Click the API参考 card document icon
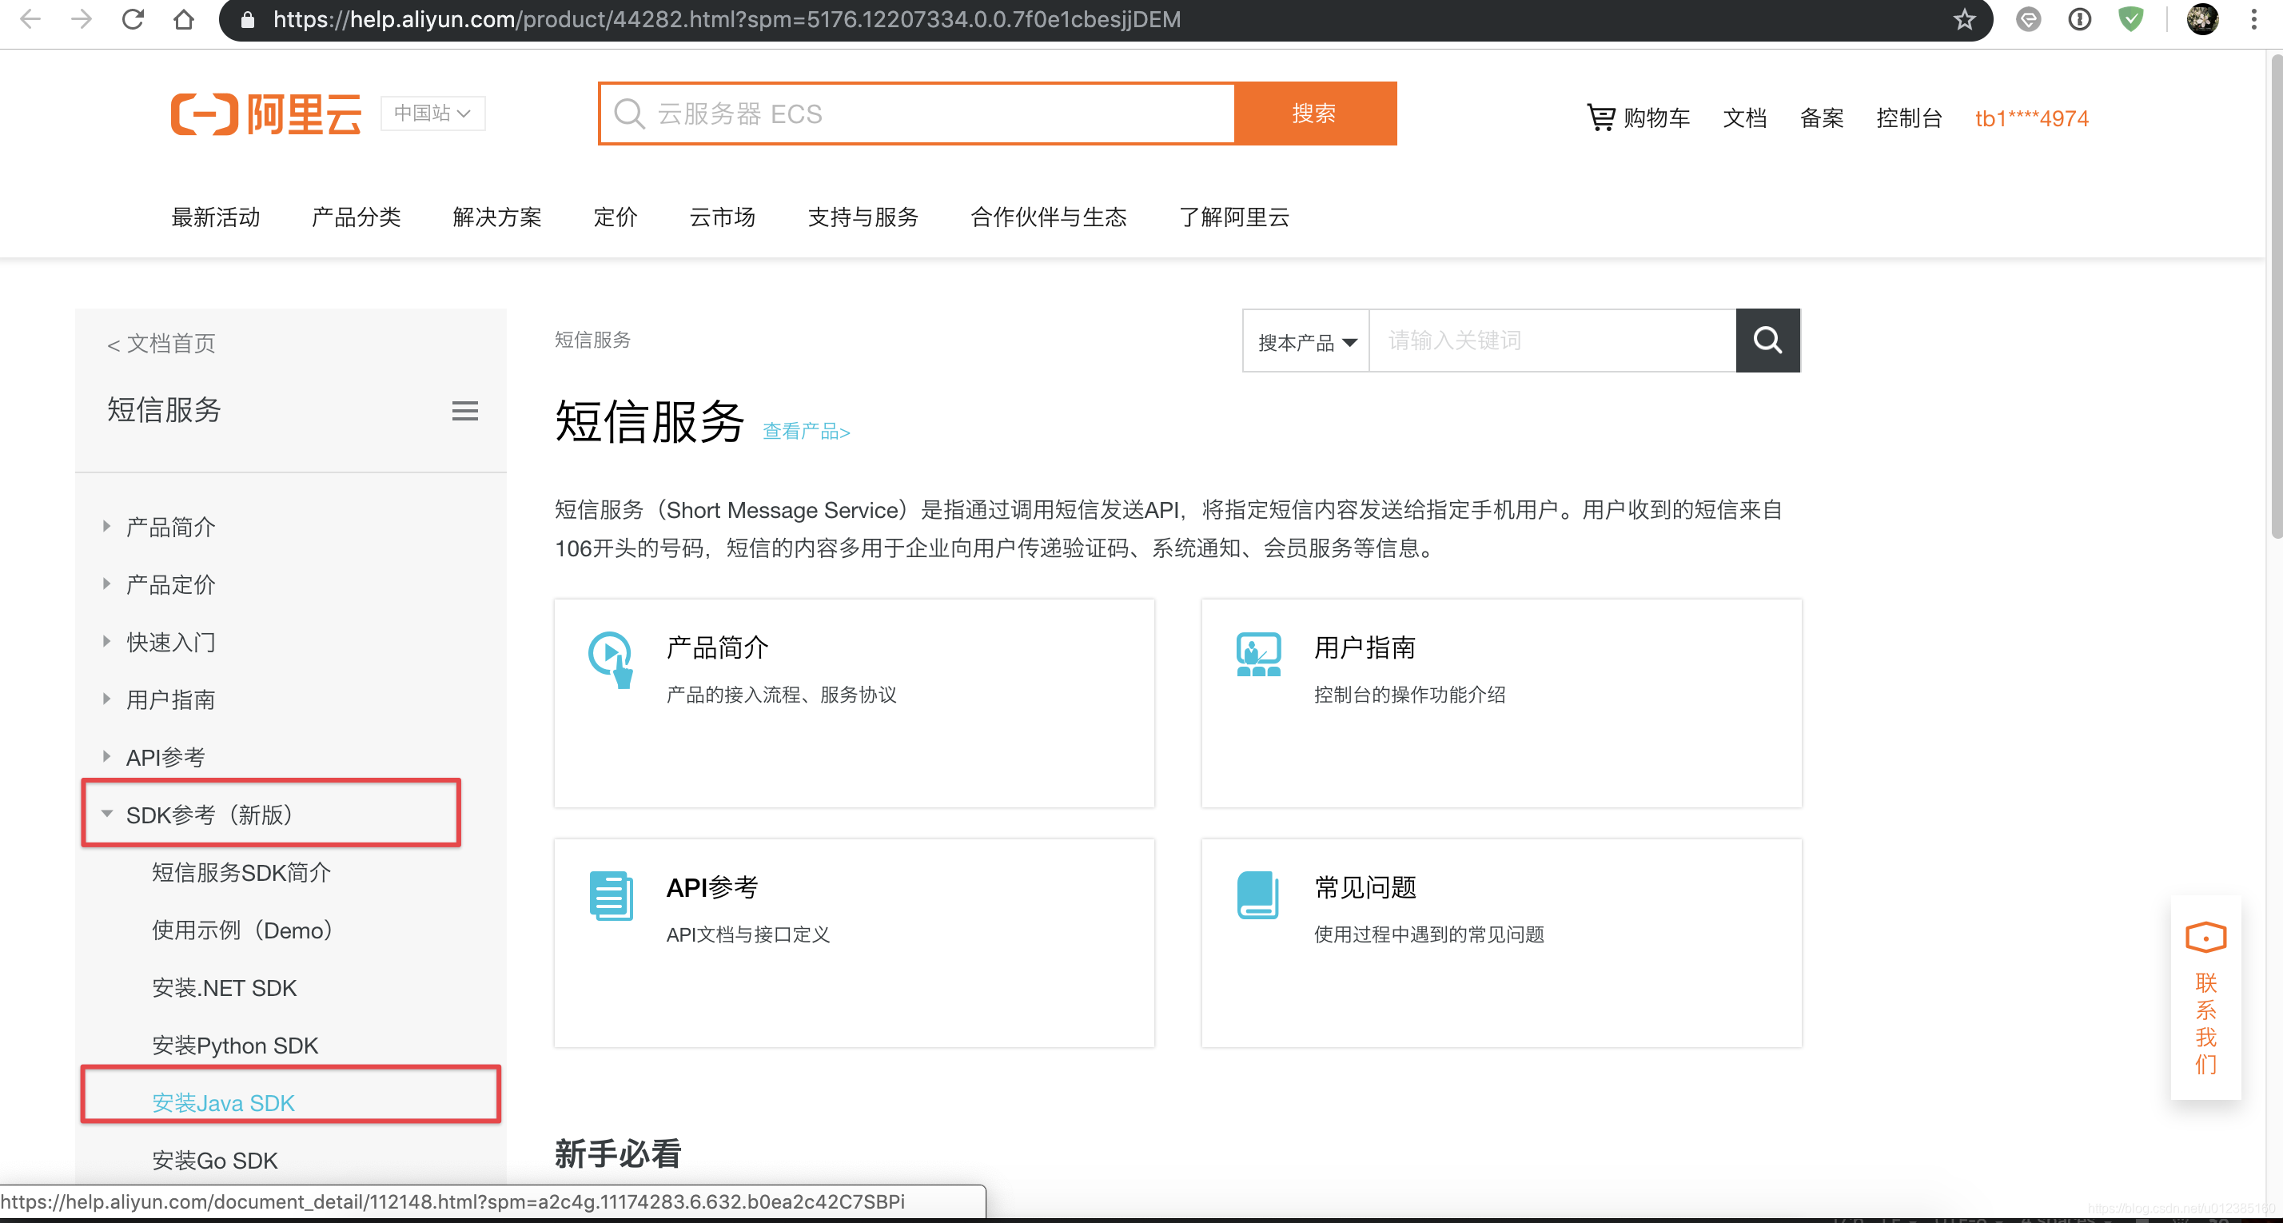Screen dimensions: 2283x1223 (x=611, y=896)
